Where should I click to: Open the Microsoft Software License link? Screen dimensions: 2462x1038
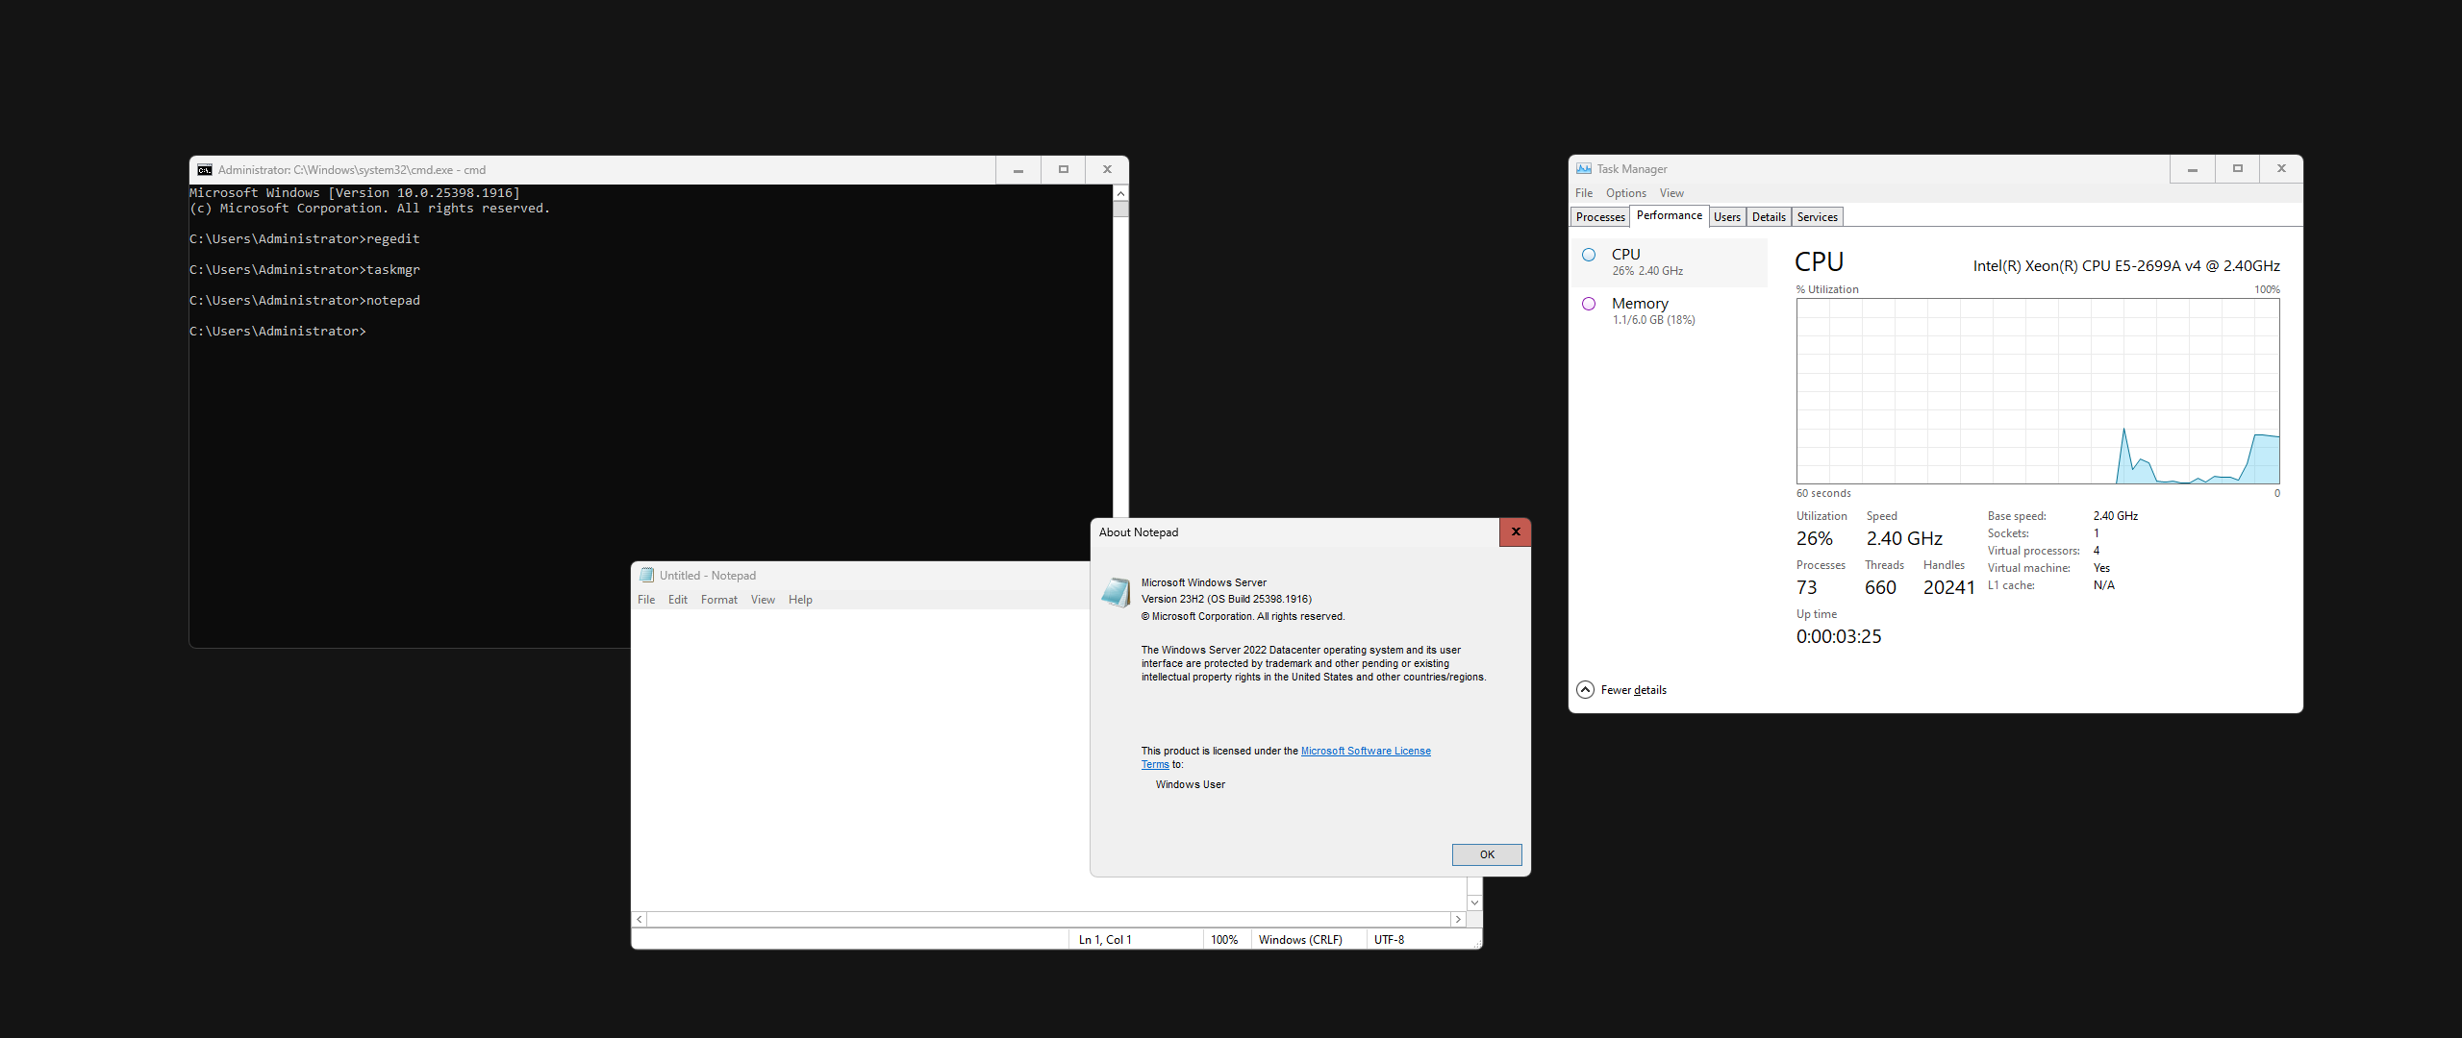(x=1365, y=752)
